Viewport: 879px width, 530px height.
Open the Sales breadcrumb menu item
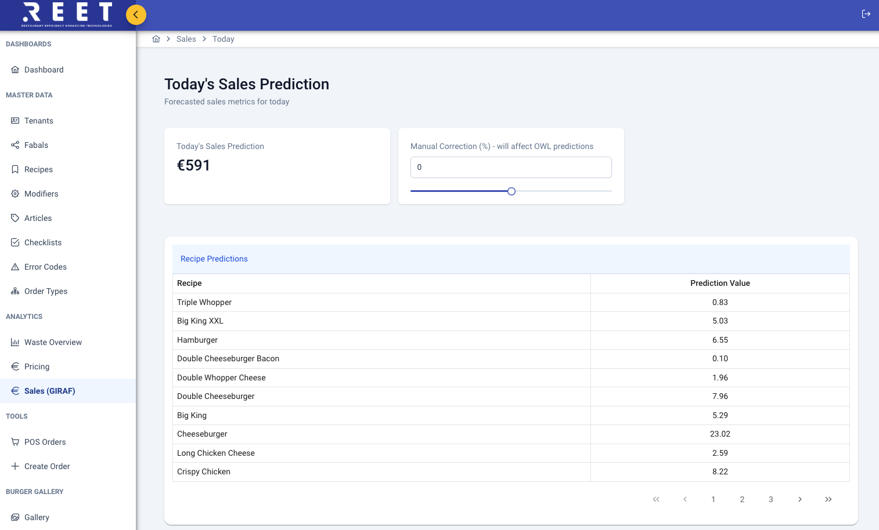[186, 39]
